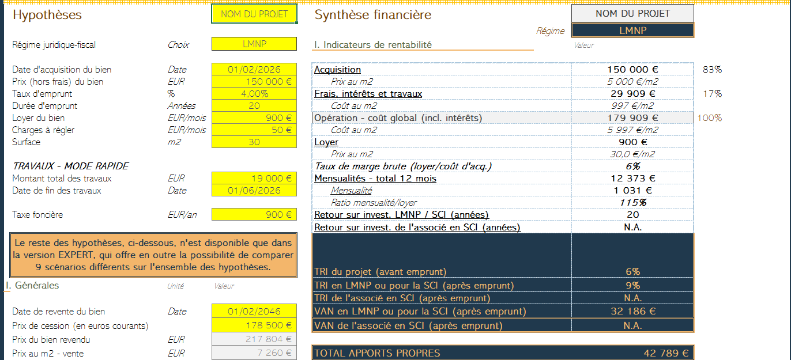
Task: Click the Loyer du bien monthly input cell
Action: coord(254,118)
